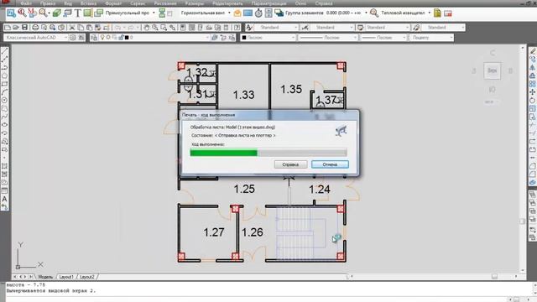Click the red 'M' magnifier icon in the top toolbar
The height and width of the screenshot is (302, 537).
(x=32, y=13)
